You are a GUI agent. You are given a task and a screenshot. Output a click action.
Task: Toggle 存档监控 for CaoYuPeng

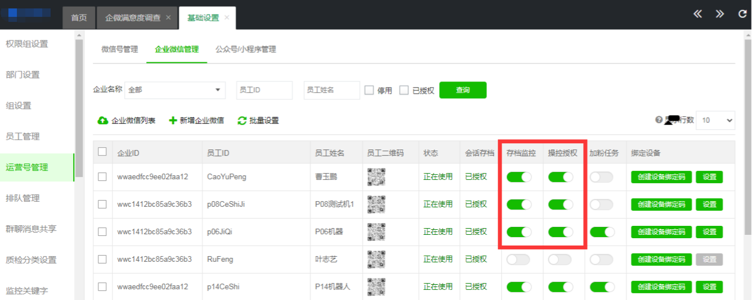tap(519, 177)
